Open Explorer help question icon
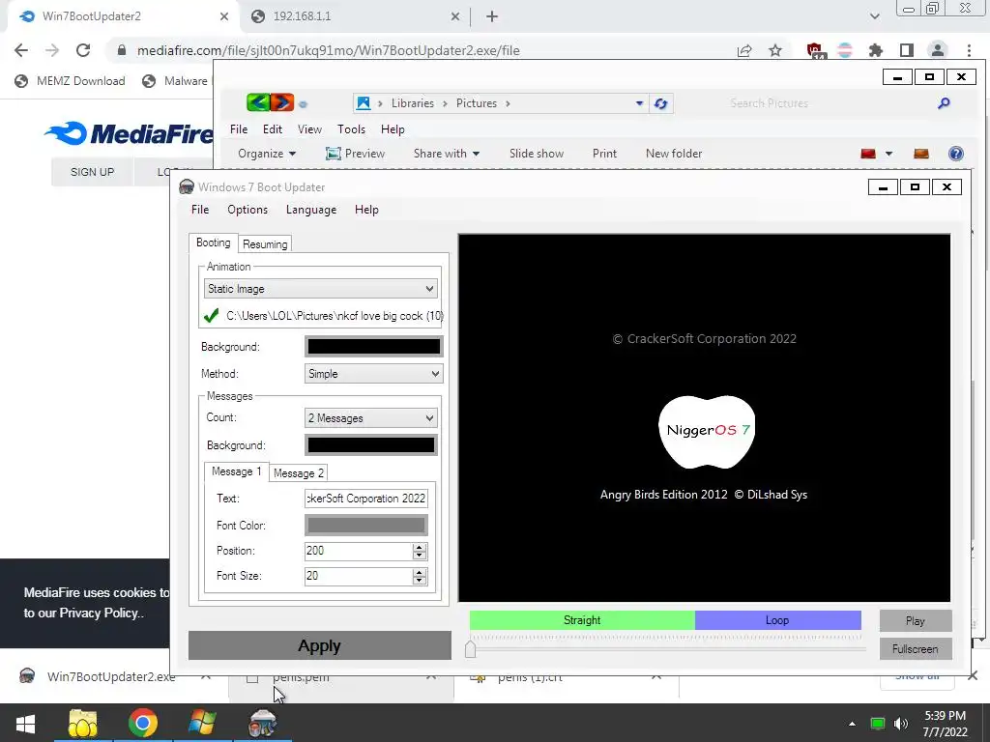 (956, 154)
